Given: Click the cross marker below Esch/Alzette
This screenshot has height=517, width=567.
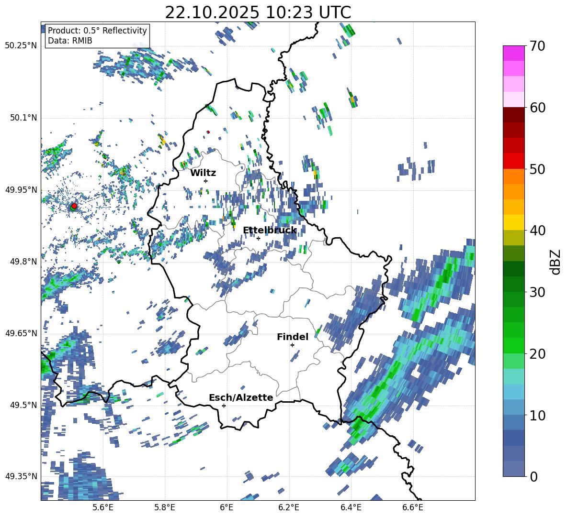Looking at the screenshot, I should [x=224, y=406].
